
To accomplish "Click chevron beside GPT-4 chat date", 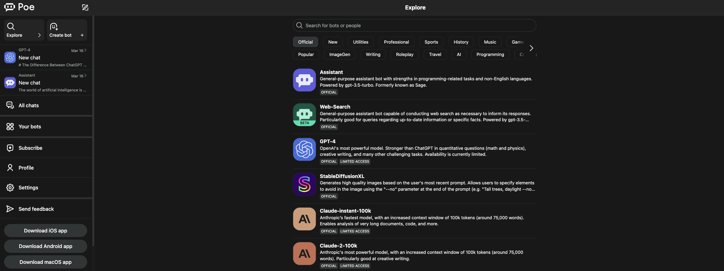I will (x=85, y=50).
